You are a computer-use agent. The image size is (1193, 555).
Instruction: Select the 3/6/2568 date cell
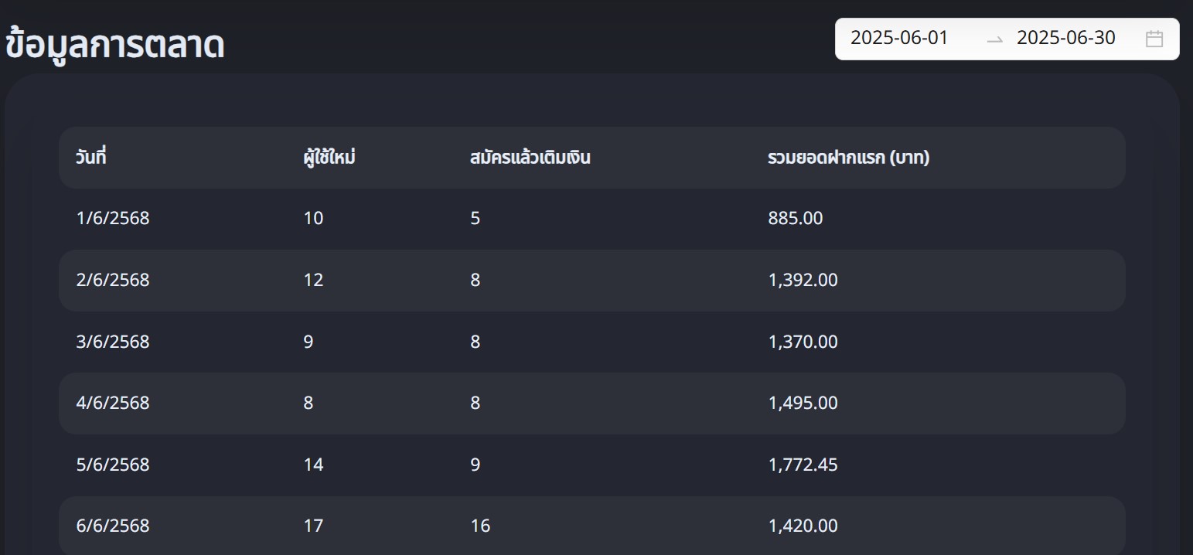point(113,342)
